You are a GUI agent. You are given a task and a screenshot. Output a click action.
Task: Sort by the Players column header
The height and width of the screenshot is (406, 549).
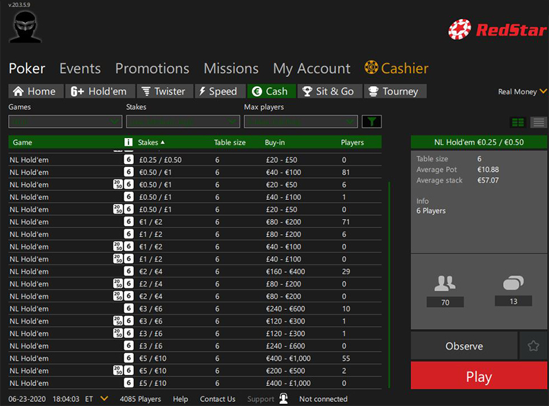[352, 142]
